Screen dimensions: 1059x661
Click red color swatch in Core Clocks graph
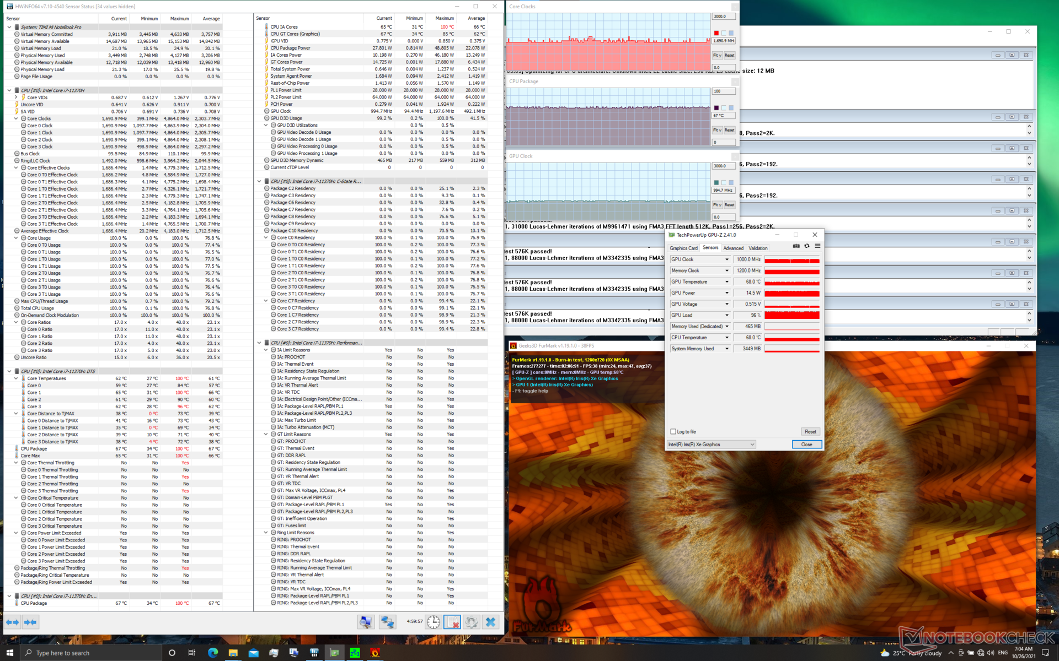pyautogui.click(x=716, y=33)
